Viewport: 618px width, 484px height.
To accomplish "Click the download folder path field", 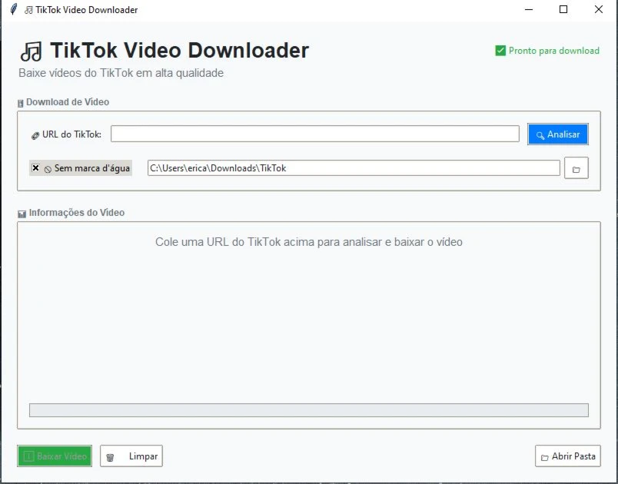I will (354, 168).
